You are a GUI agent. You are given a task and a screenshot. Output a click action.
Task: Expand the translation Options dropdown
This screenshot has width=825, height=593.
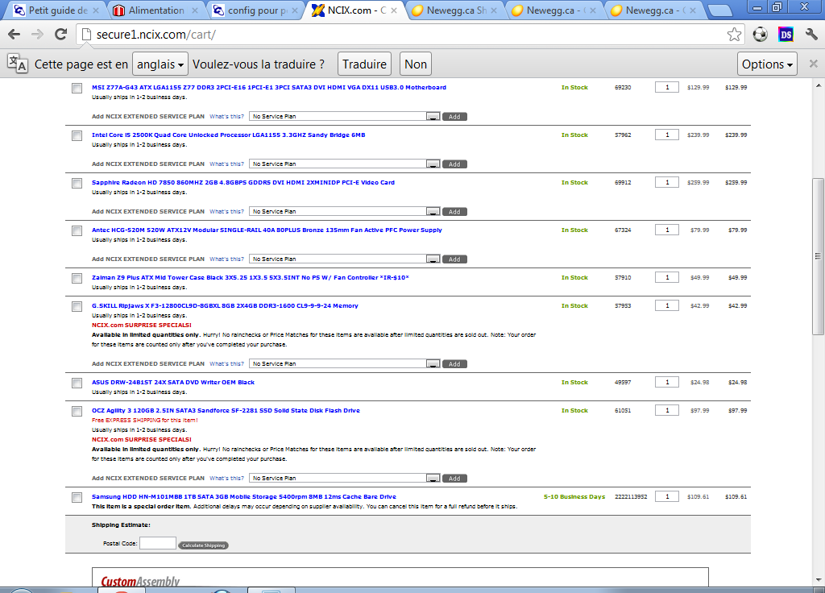(x=767, y=64)
